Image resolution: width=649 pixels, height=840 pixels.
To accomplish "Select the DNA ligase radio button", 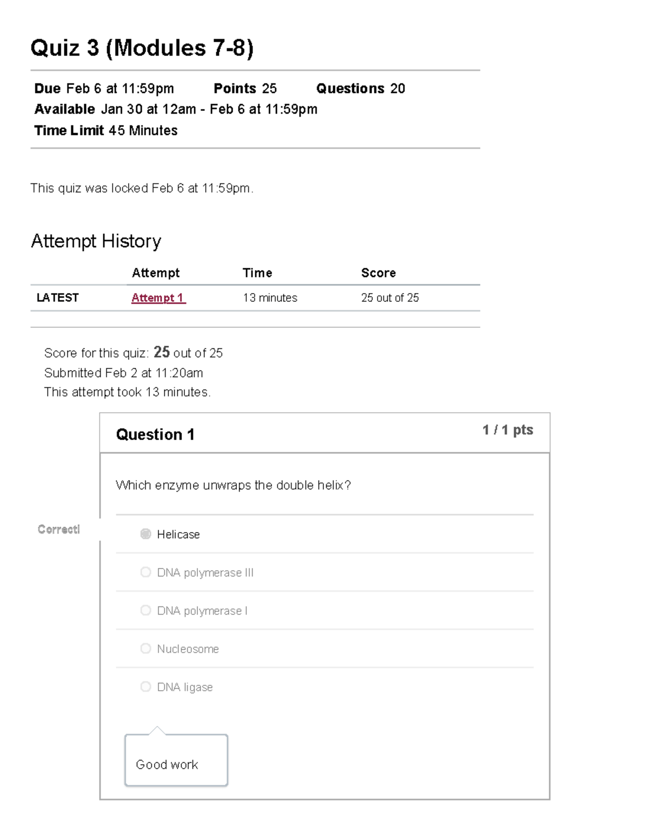I will 145,687.
